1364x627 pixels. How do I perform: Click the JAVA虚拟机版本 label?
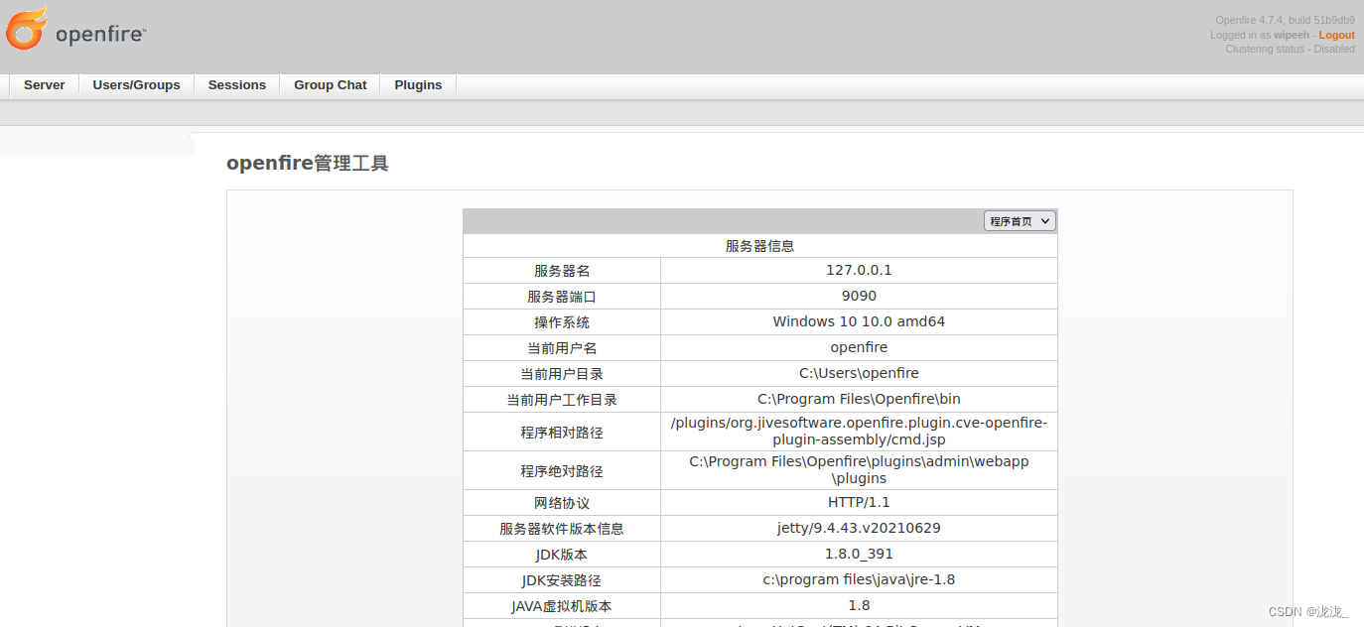coord(562,606)
